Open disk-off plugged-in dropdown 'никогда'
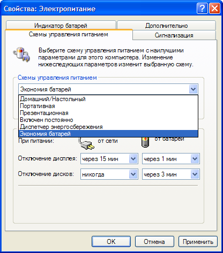Viewport: 223px width, 253px height. (x=109, y=174)
